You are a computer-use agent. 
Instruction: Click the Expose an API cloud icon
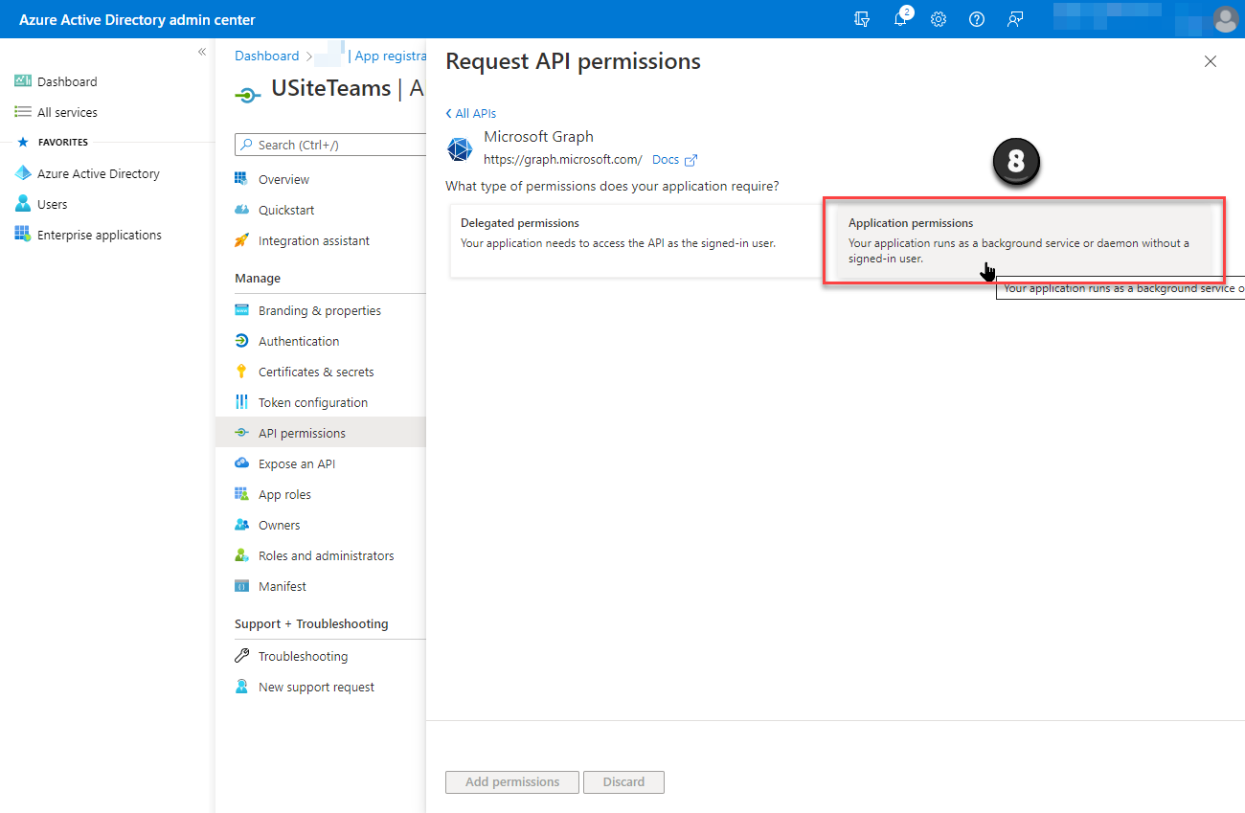coord(241,463)
